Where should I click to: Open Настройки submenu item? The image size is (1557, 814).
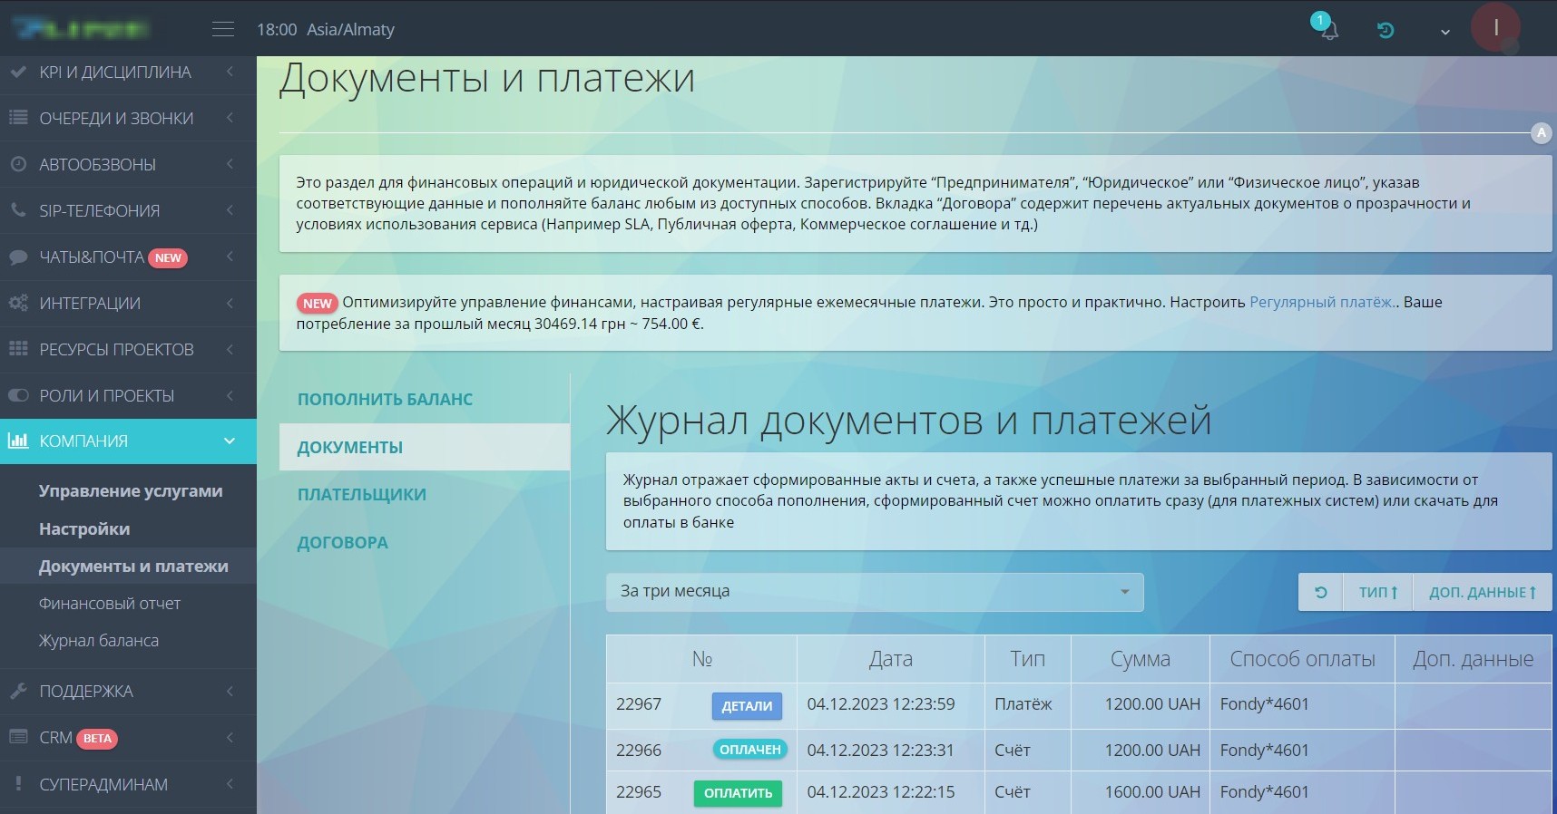pyautogui.click(x=83, y=528)
